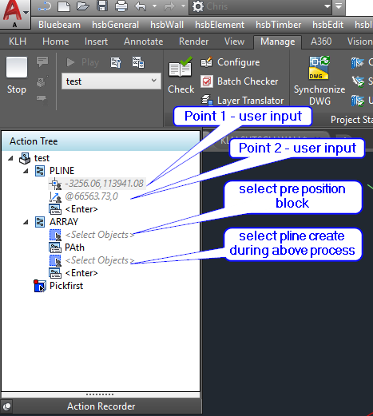Image resolution: width=373 pixels, height=416 pixels.
Task: Select the Enter entry under ARRAY
Action: pyautogui.click(x=81, y=273)
